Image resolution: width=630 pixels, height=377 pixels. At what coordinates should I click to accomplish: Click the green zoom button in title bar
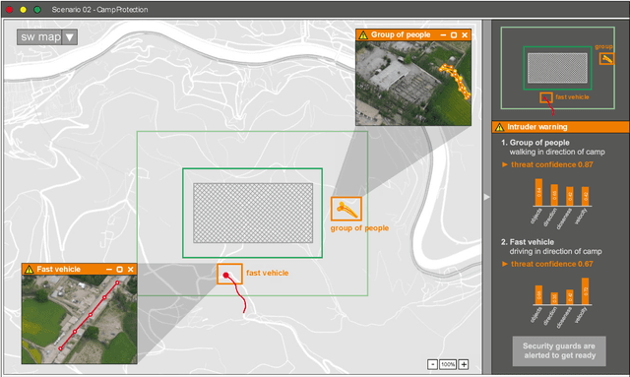click(x=37, y=9)
